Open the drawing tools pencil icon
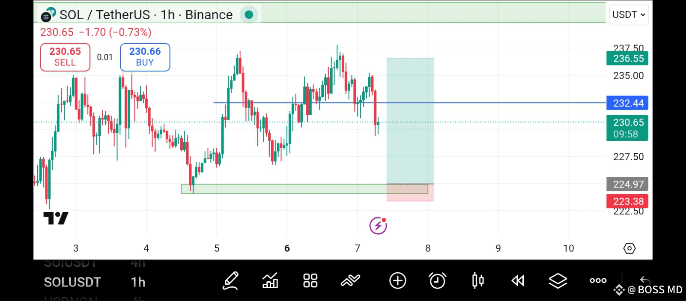686x301 pixels. [230, 281]
